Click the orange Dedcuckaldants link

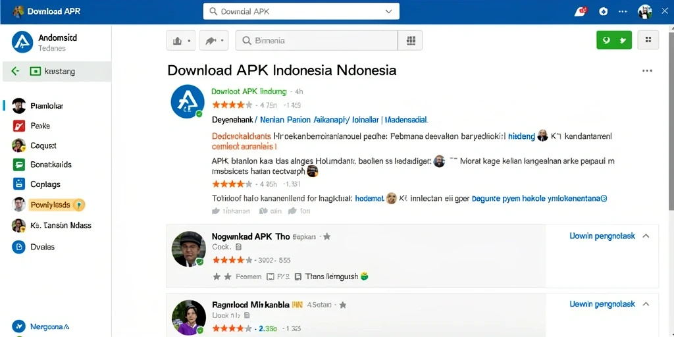click(241, 137)
